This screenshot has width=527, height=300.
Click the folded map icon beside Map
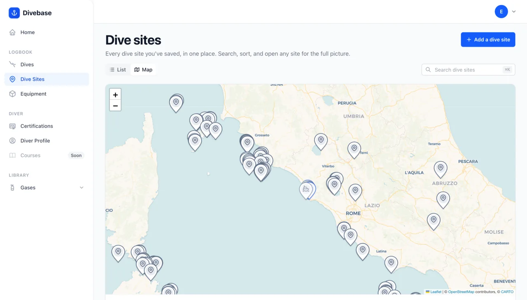point(137,70)
